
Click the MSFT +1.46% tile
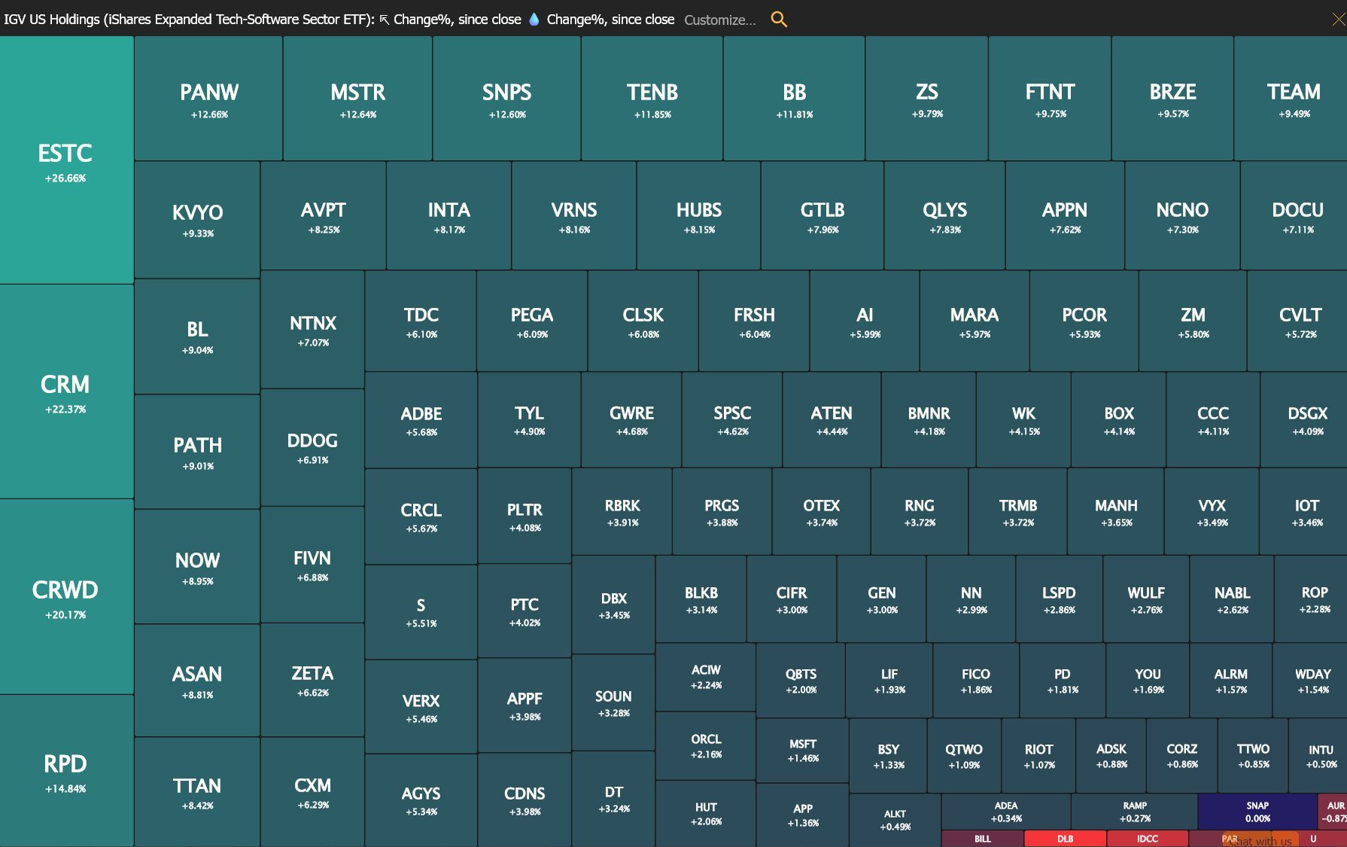[802, 750]
